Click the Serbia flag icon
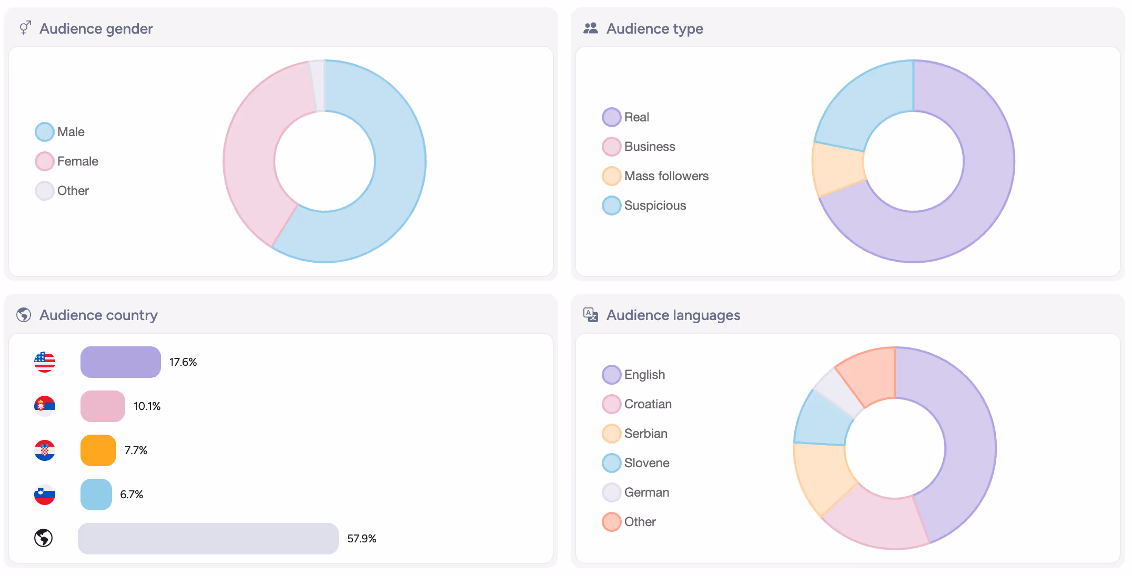The image size is (1132, 576). click(45, 406)
